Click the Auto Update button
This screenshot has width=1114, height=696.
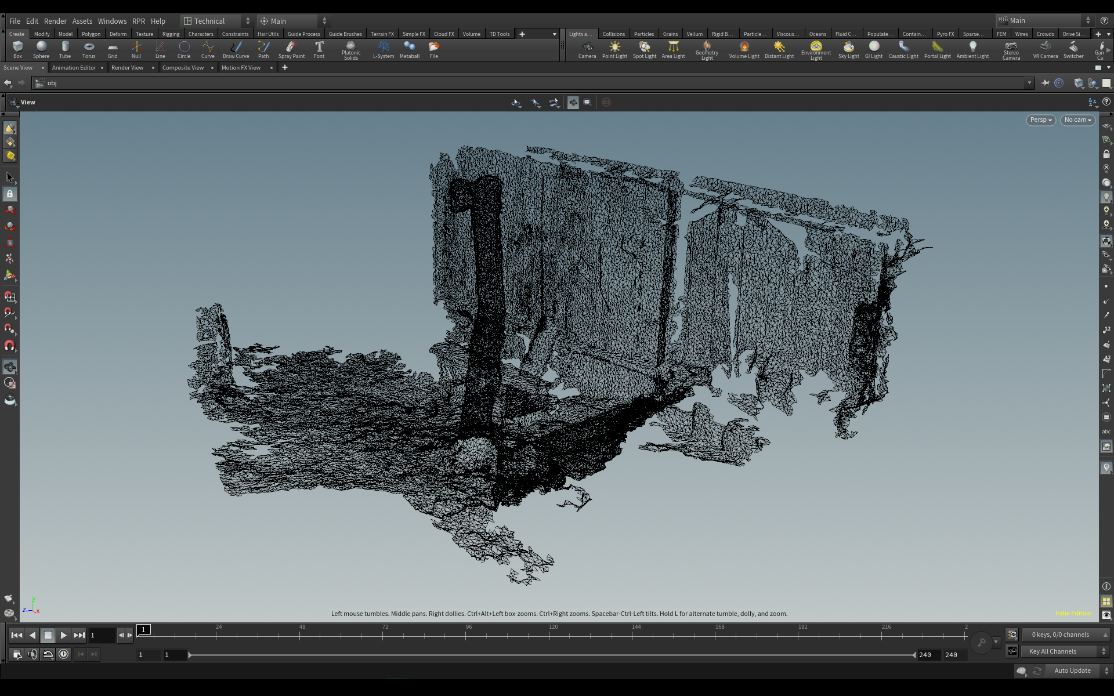click(1072, 670)
